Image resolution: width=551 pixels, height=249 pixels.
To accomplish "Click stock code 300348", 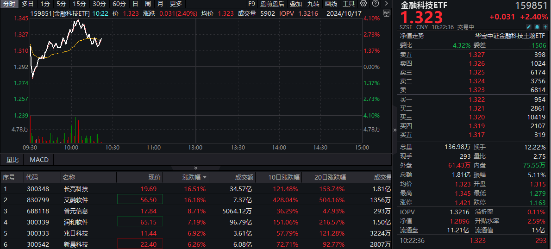I will [38, 189].
